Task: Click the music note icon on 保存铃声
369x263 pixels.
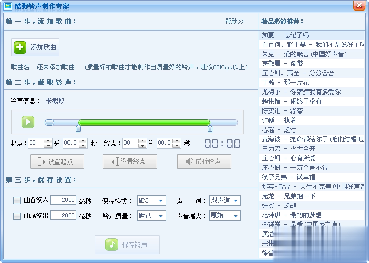Action: tap(112, 245)
